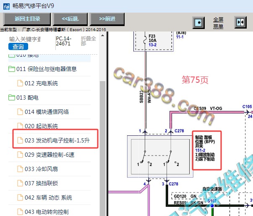Click connector C278 label beside pin 2
Screen dimensions: 253x216
(179, 131)
